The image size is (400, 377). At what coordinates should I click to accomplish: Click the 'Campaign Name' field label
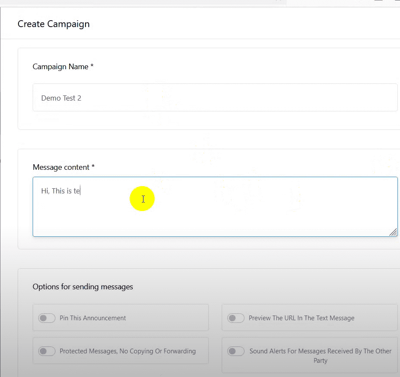click(60, 67)
